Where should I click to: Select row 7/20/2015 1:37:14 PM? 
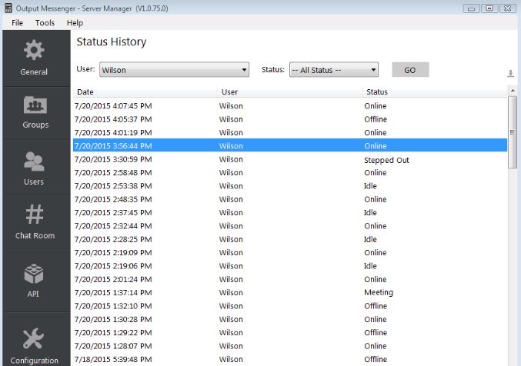[x=290, y=293]
